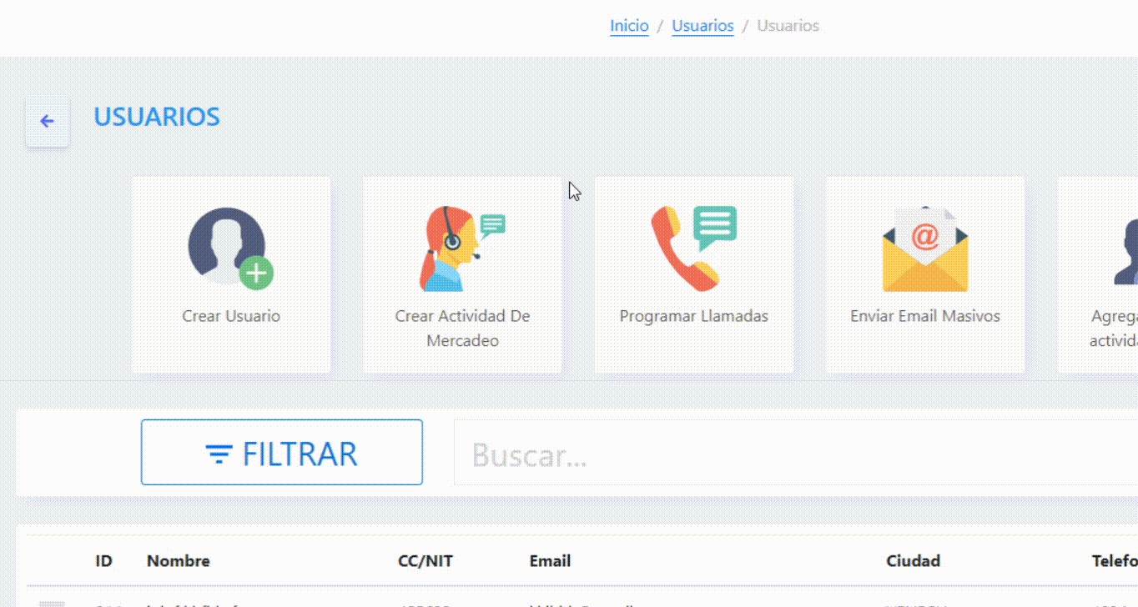
Task: Click the Email column header
Action: point(550,561)
